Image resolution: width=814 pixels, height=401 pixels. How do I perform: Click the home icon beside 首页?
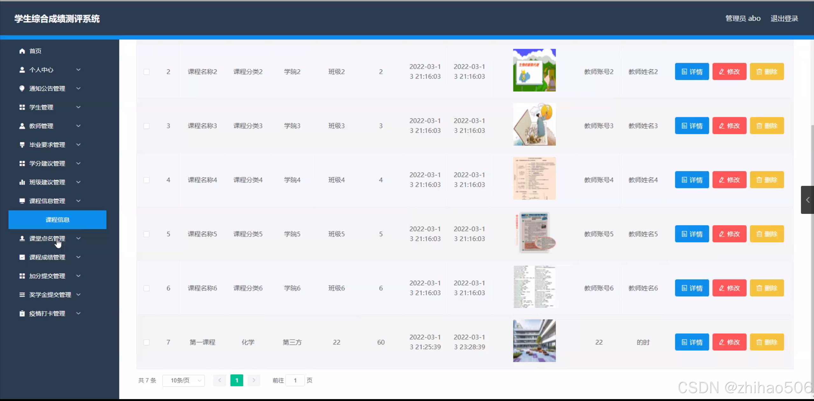tap(22, 51)
